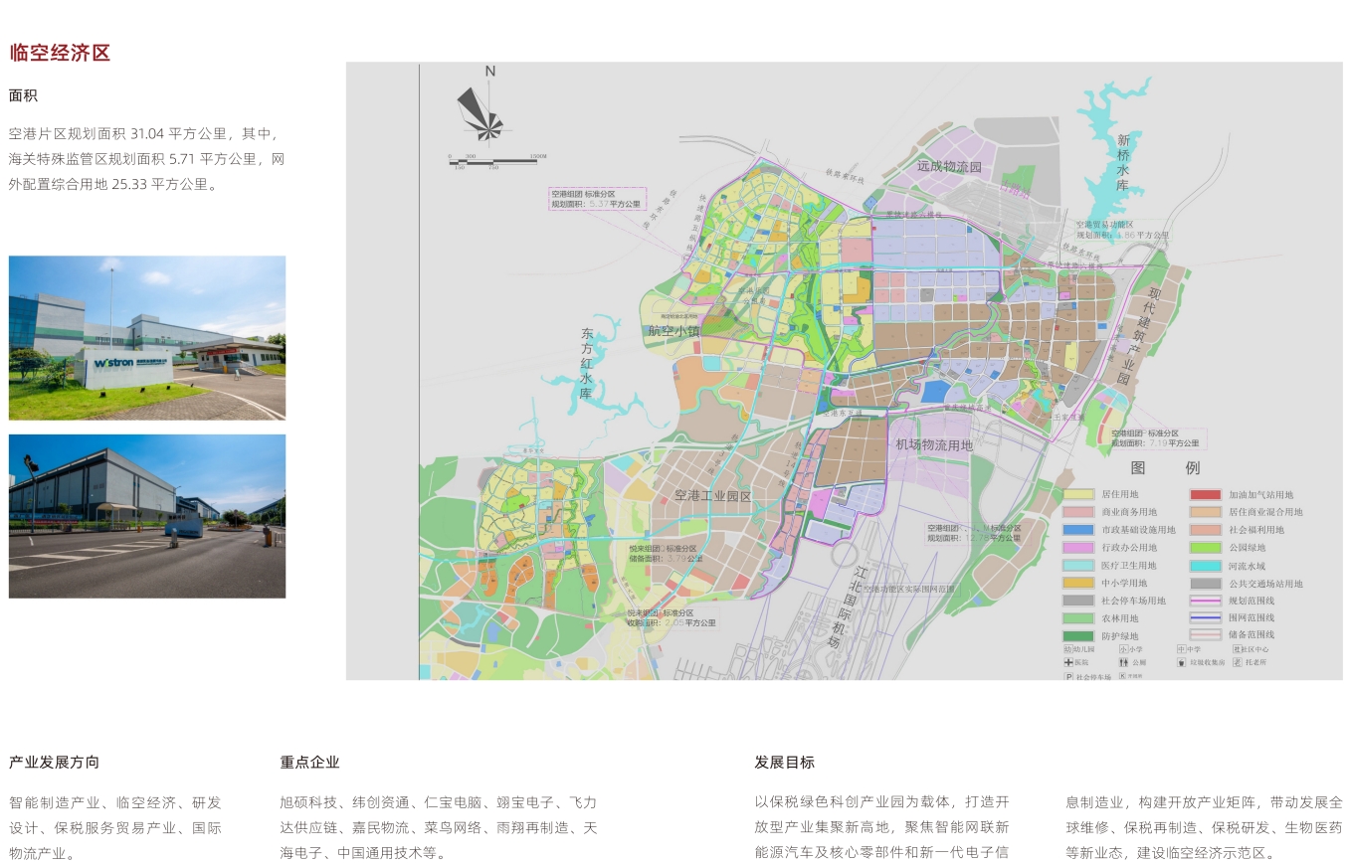Click the 31.04 平方公里 area paragraph
1346x863 pixels.
(x=147, y=159)
